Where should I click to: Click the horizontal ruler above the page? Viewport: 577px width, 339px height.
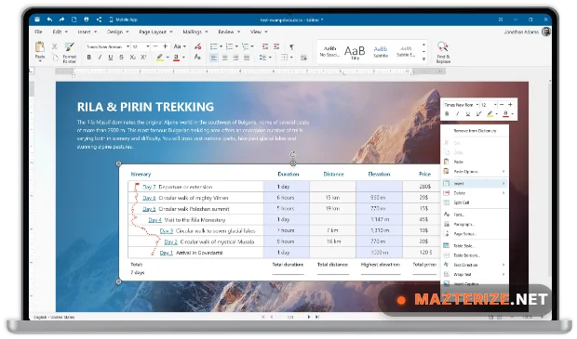tap(250, 72)
